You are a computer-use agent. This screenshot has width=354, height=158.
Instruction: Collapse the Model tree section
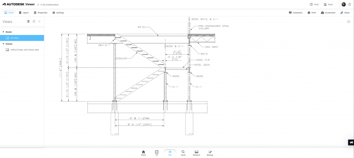[3, 32]
